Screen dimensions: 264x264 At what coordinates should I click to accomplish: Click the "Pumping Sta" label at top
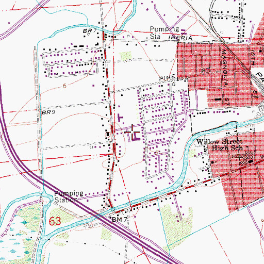click(x=164, y=32)
